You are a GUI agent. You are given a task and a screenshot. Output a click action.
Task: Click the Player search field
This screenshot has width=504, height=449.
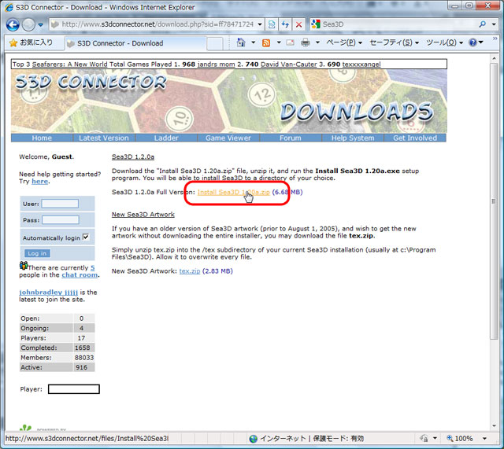pos(74,389)
